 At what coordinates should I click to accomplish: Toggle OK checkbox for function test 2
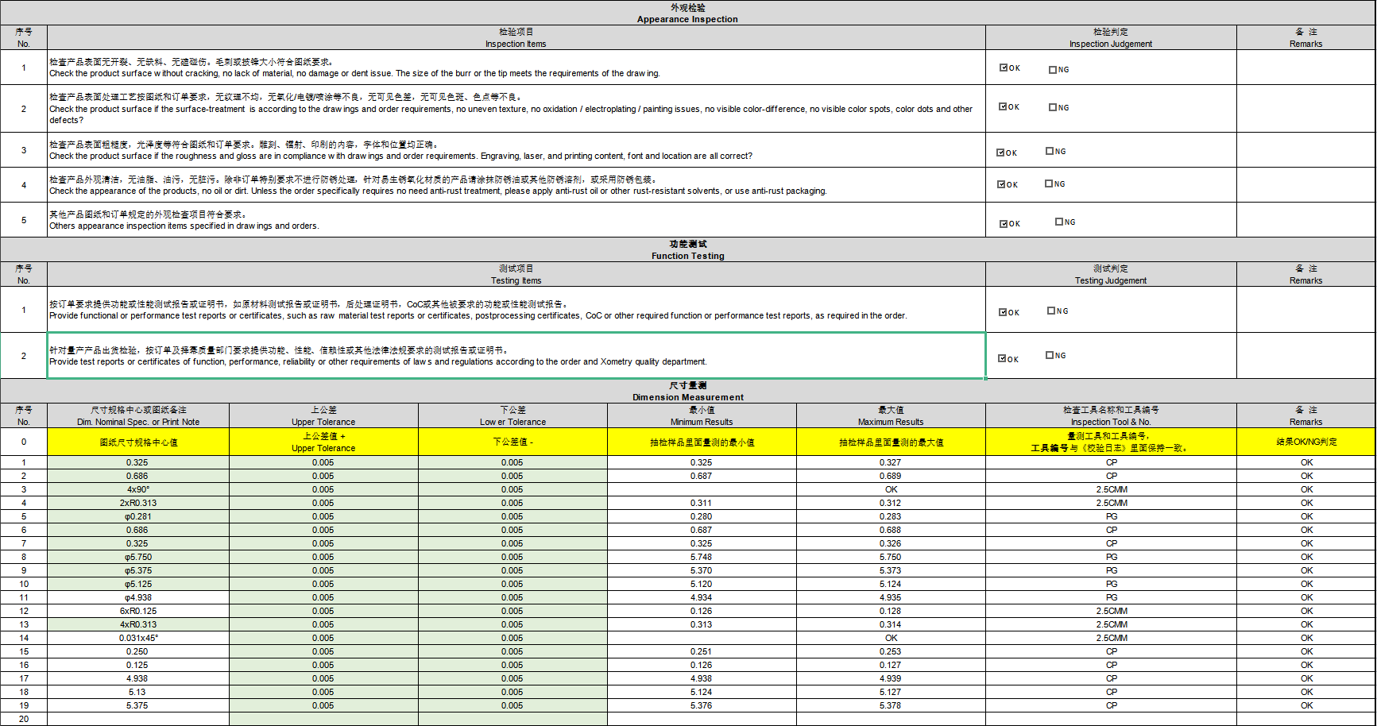(x=1002, y=358)
